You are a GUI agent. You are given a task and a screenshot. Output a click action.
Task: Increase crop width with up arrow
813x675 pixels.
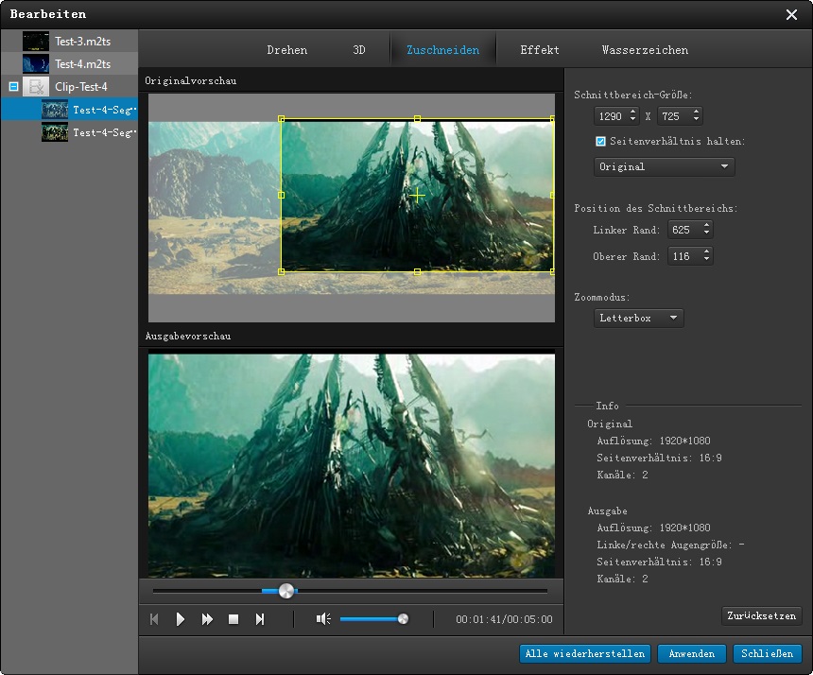click(x=632, y=112)
